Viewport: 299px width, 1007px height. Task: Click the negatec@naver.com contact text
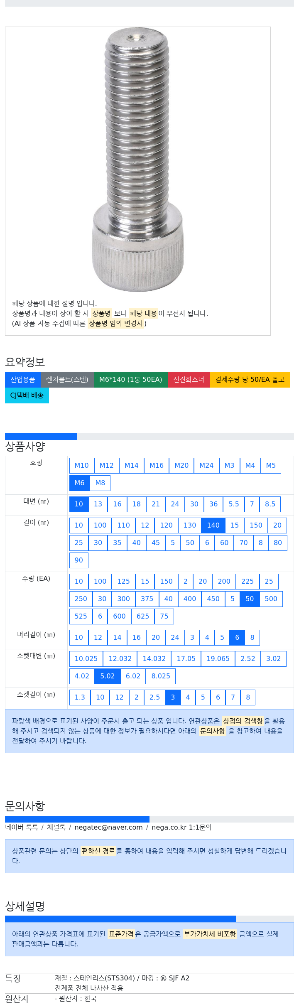pos(108,828)
